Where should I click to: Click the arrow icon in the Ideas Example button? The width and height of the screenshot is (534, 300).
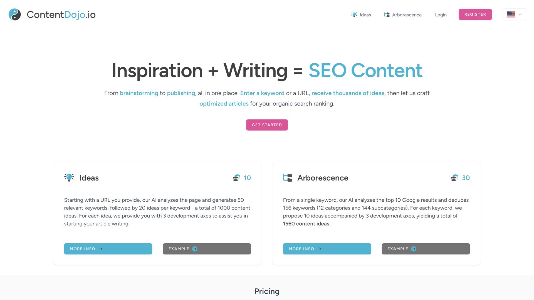coord(195,249)
